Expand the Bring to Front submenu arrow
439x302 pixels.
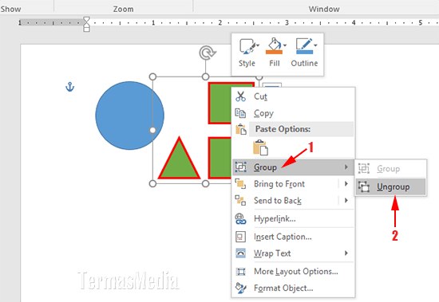tap(346, 184)
